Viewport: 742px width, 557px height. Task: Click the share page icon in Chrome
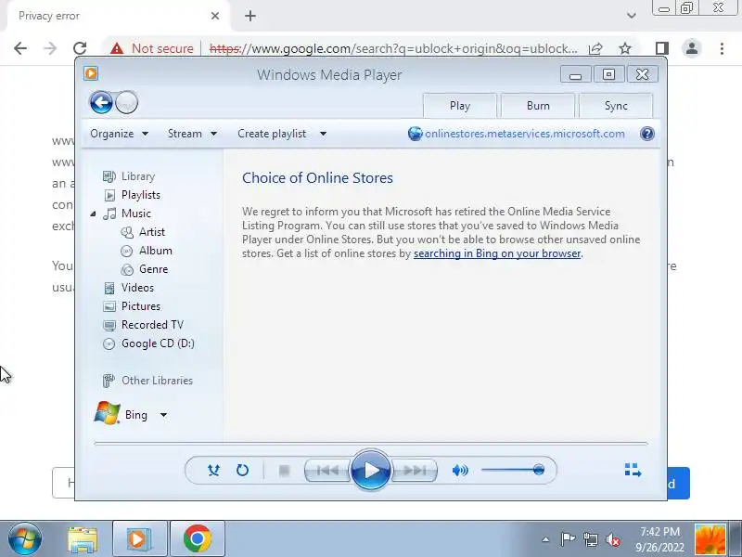click(x=595, y=48)
